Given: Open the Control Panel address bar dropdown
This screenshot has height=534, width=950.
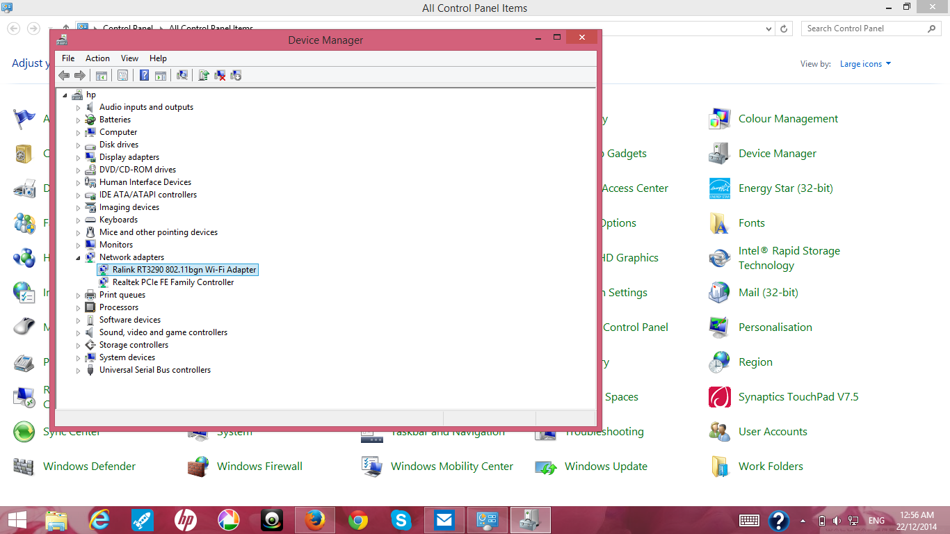Looking at the screenshot, I should [768, 29].
